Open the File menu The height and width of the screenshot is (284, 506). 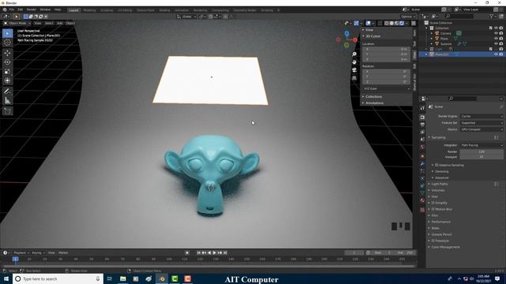point(12,9)
